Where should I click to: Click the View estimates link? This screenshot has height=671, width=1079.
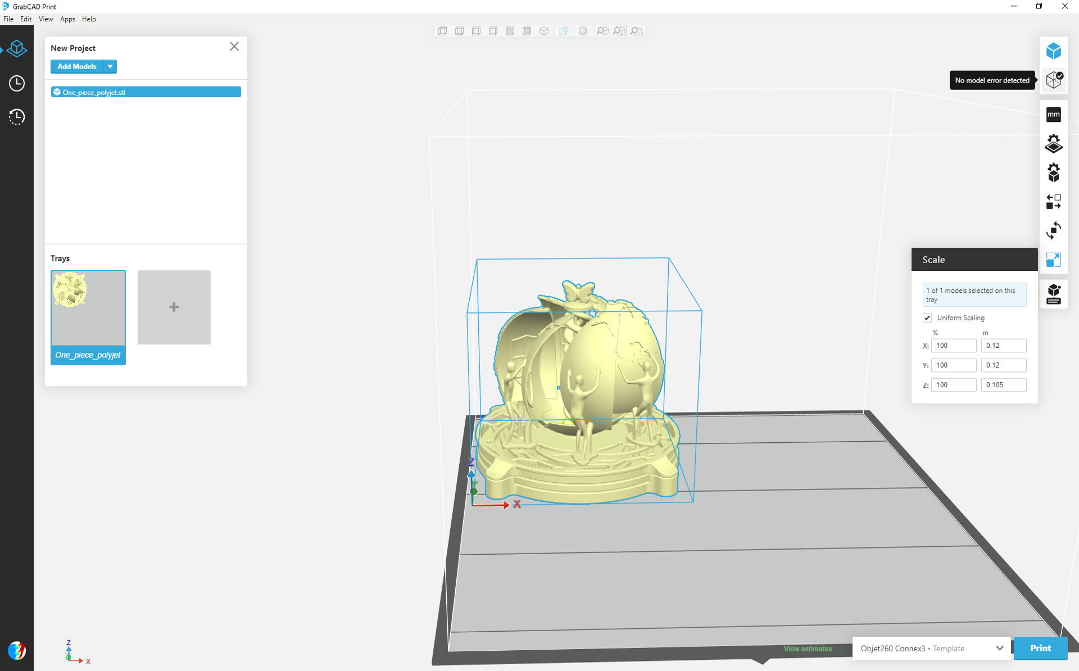(x=808, y=649)
